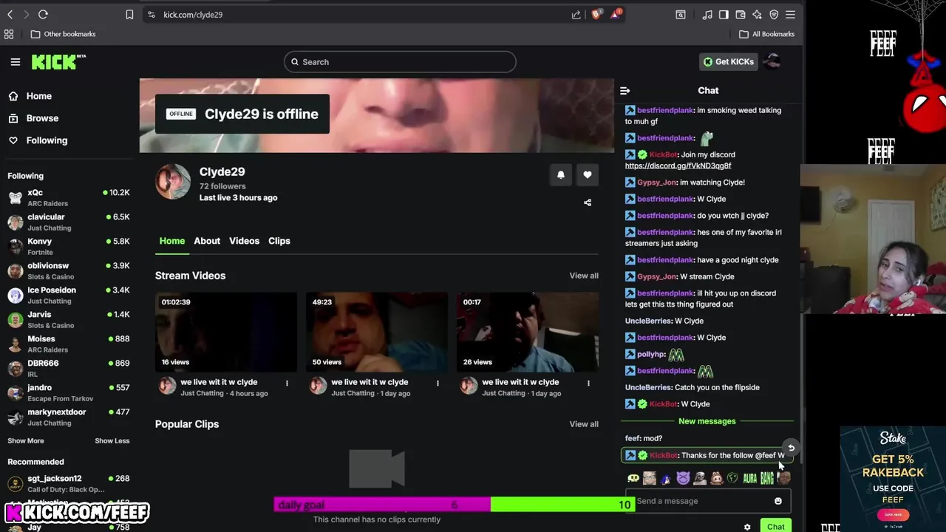946x532 pixels.
Task: Open the browser apps grid icon
Action: [x=9, y=34]
